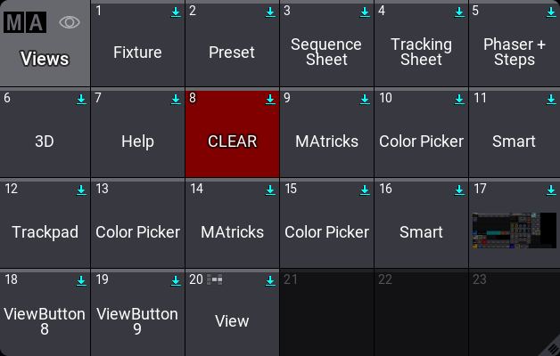Recall the MAtricks view number 9
The image size is (560, 356).
[x=326, y=141]
